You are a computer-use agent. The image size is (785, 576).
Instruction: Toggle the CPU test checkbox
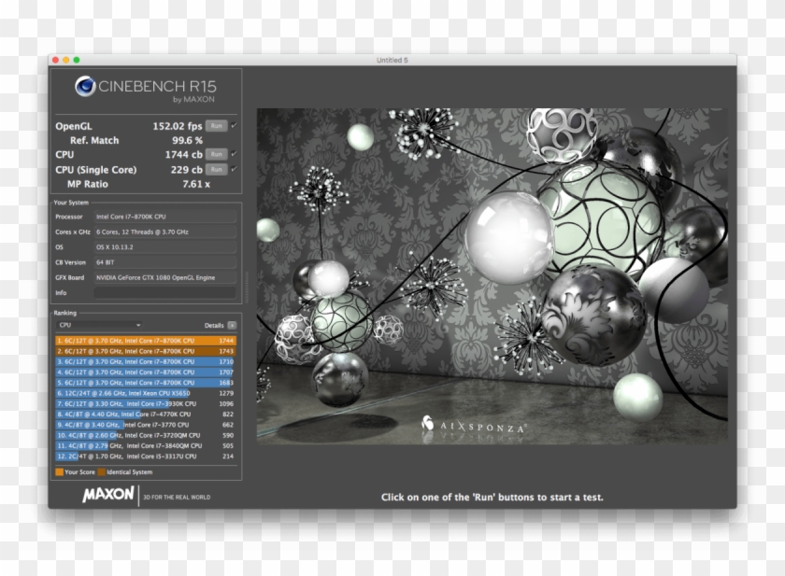234,154
